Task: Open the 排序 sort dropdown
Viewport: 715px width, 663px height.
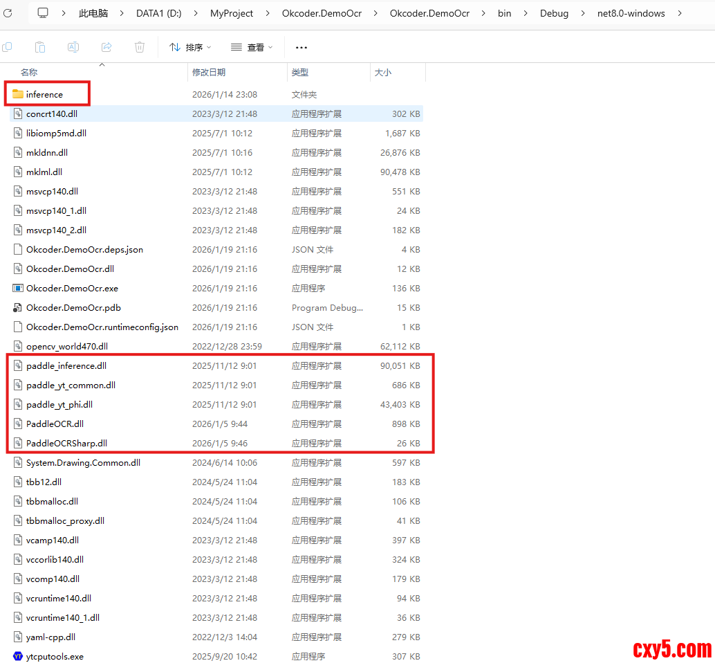Action: pos(190,47)
